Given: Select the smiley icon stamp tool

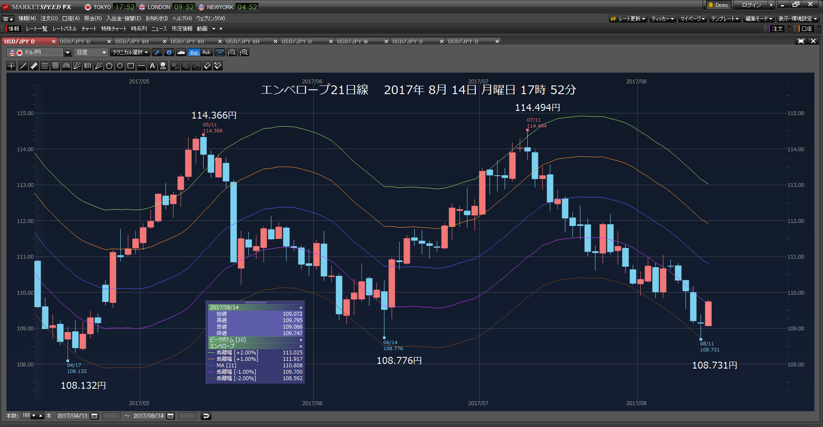Looking at the screenshot, I should tap(163, 66).
